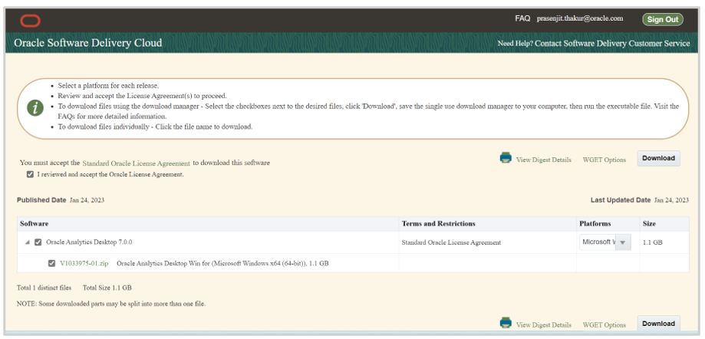Uncheck the Oracle Analytics Desktop 7.0.0 checkbox
The height and width of the screenshot is (339, 705).
coord(38,242)
